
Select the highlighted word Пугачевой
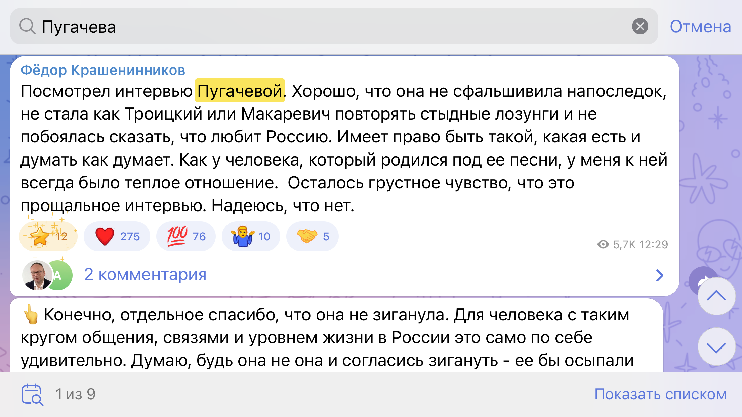pyautogui.click(x=240, y=91)
